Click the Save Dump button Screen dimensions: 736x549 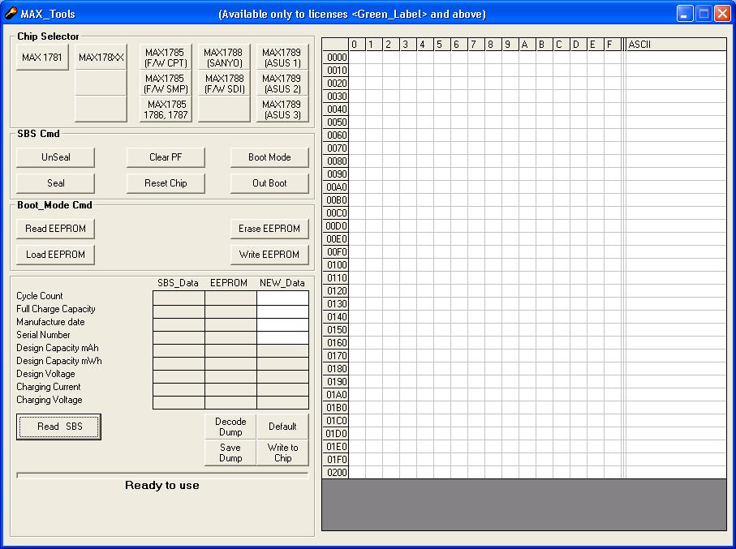(230, 452)
